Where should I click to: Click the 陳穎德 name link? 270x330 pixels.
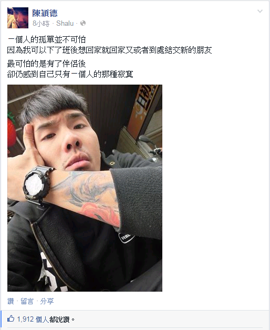(x=45, y=13)
